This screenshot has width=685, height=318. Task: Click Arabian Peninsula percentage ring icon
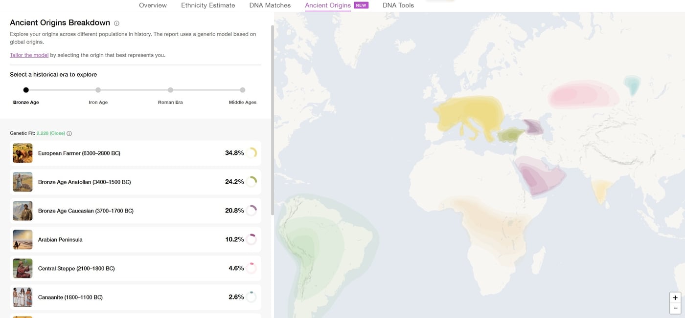(251, 239)
